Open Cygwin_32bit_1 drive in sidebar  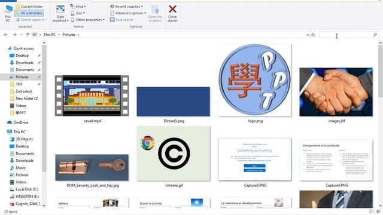(28, 204)
